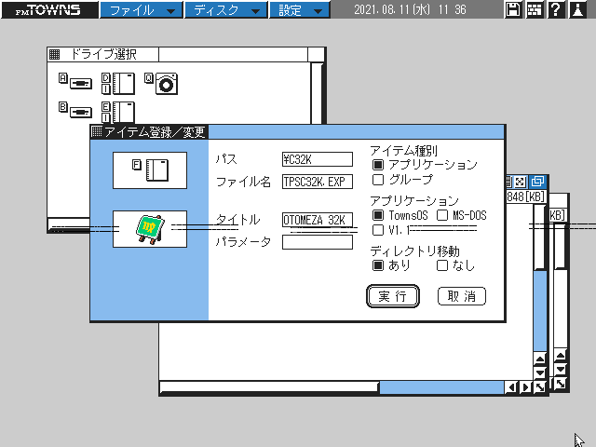Select hard disk drive E icon
The width and height of the screenshot is (596, 447).
point(118,112)
